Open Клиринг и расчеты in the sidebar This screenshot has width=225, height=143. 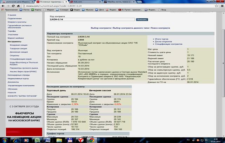click(x=17, y=22)
